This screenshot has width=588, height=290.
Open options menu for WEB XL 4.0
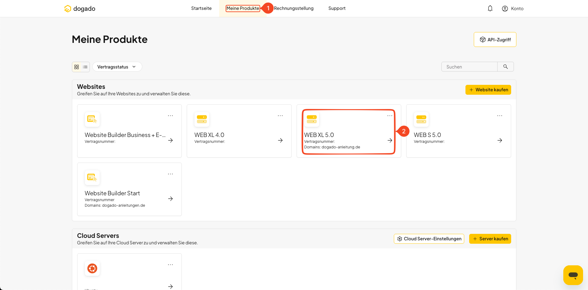[x=280, y=116]
